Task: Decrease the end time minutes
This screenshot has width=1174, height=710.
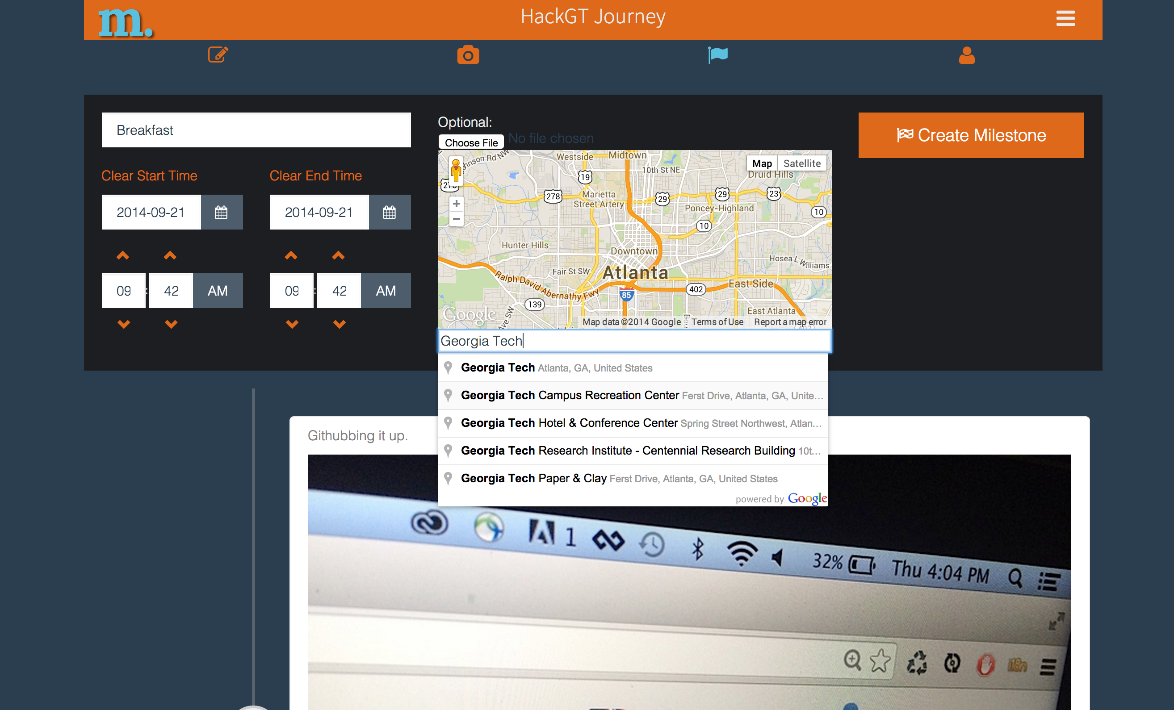Action: click(339, 324)
